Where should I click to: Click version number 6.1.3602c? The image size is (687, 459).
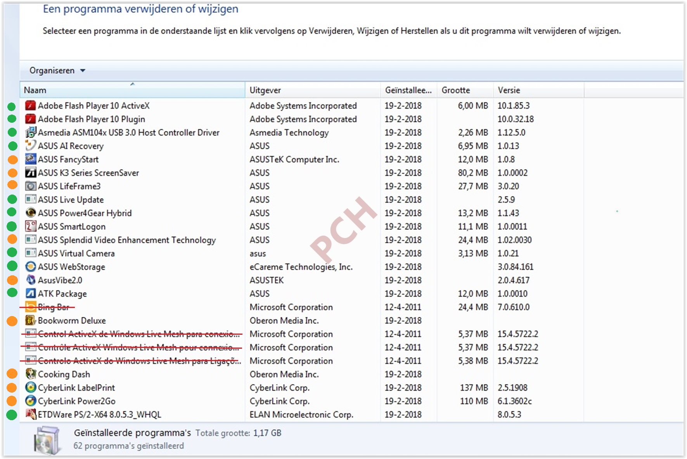pyautogui.click(x=515, y=401)
